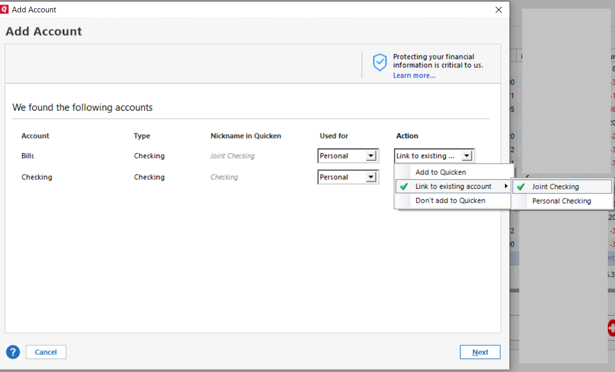Open help with the question mark icon
The height and width of the screenshot is (372, 615).
[x=13, y=352]
